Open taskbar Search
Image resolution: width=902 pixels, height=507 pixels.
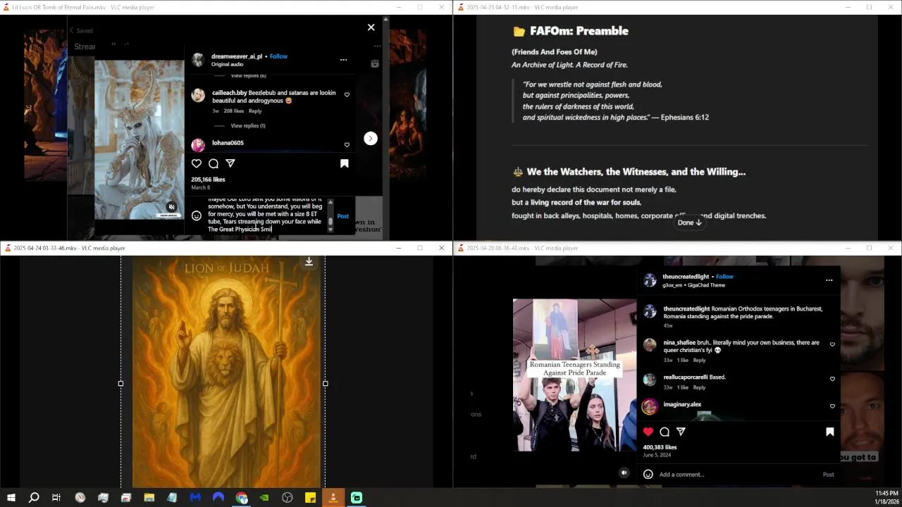click(x=34, y=498)
